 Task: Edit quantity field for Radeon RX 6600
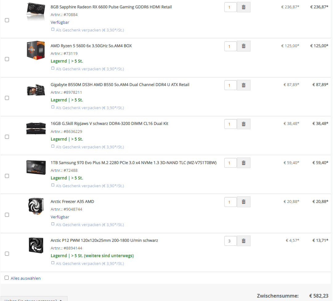tap(230, 7)
